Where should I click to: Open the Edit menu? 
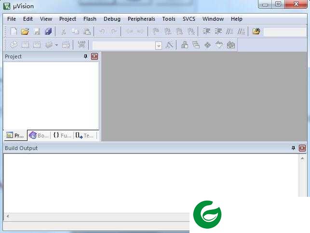tap(28, 19)
